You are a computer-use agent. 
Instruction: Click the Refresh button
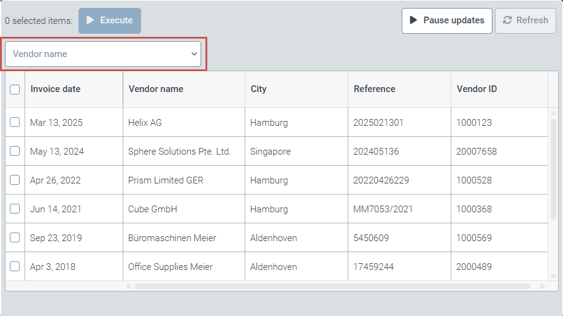pos(526,20)
